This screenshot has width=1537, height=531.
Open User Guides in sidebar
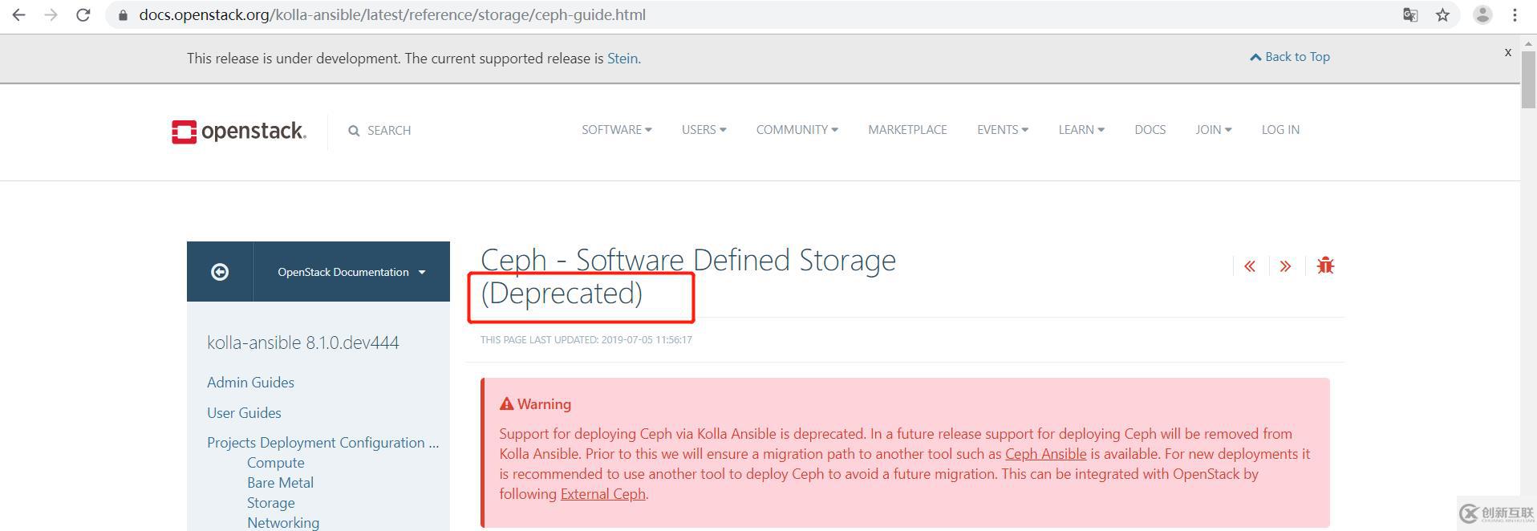[244, 413]
